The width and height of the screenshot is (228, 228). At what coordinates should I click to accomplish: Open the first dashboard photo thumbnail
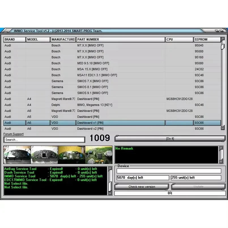click(x=17, y=155)
